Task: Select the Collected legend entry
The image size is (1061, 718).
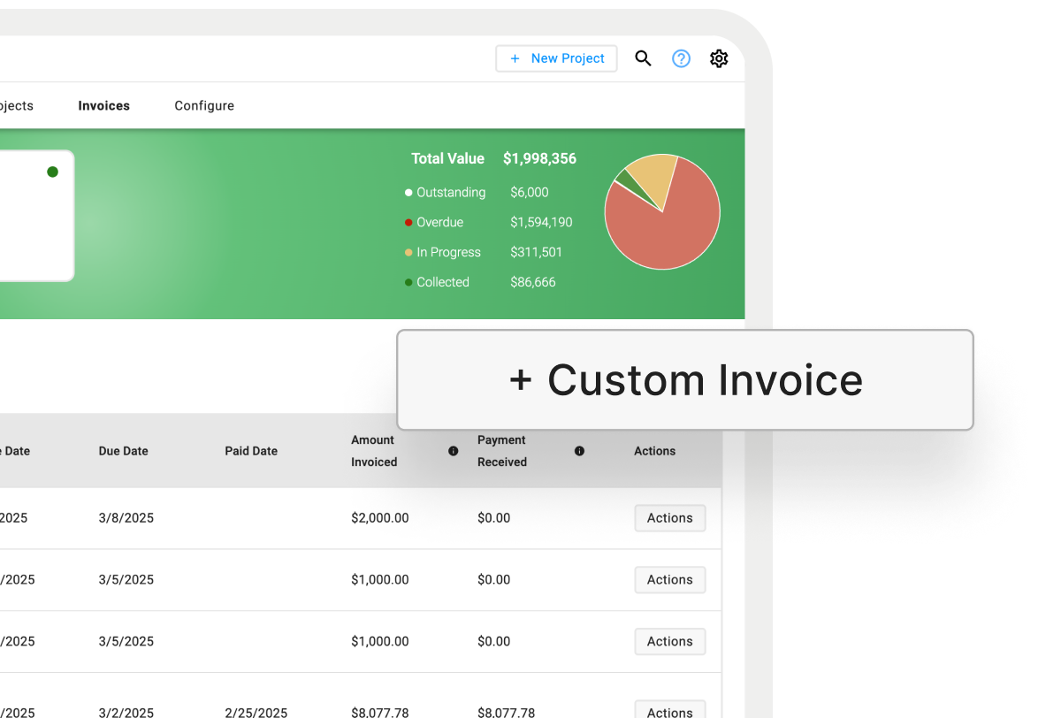Action: 437,282
